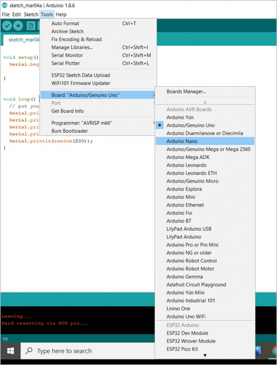This screenshot has width=277, height=365.
Task: Select Arduino Pro or Pro Mini
Action: tap(205, 245)
